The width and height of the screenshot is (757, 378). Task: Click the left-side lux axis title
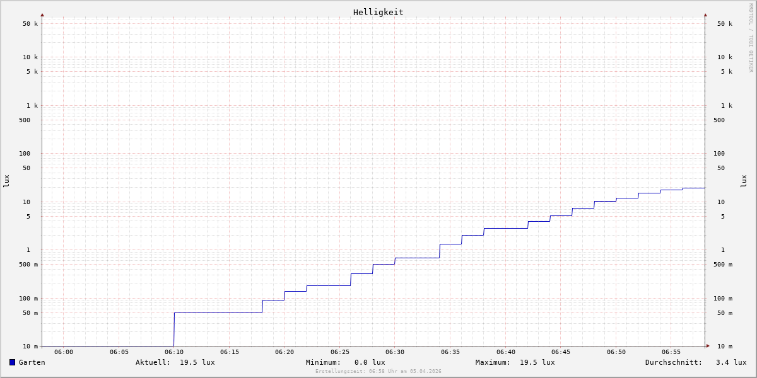pos(6,181)
